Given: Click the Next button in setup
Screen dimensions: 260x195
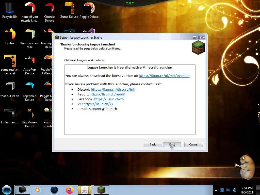Looking at the screenshot, I should tap(172, 144).
